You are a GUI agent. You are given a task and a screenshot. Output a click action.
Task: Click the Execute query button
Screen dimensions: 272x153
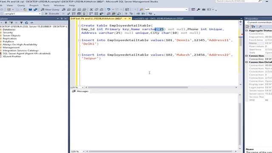tap(52, 14)
